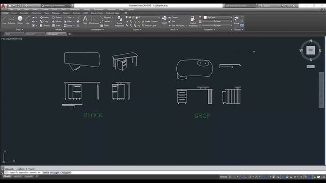
Task: Click the TOP face of ViewCube
Action: pos(311,50)
